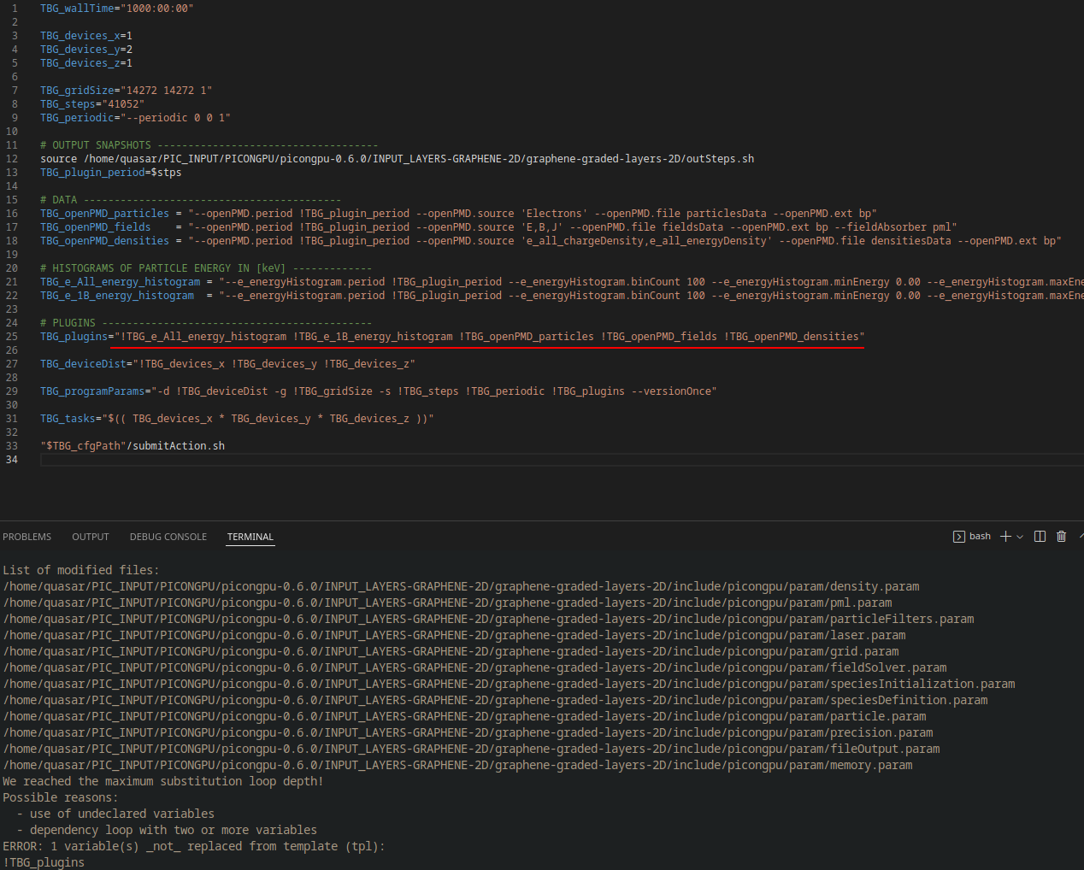The image size is (1084, 870).
Task: Select the TERMINAL tab
Action: click(250, 537)
